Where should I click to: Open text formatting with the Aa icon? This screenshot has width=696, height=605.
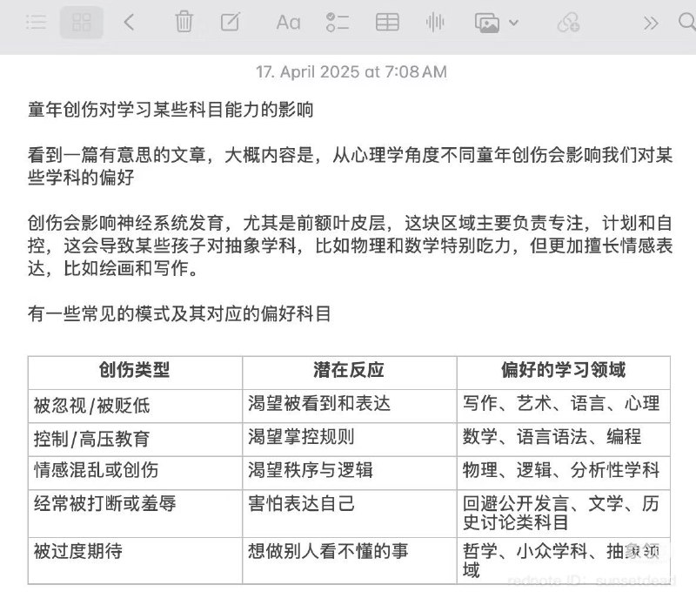coord(287,22)
